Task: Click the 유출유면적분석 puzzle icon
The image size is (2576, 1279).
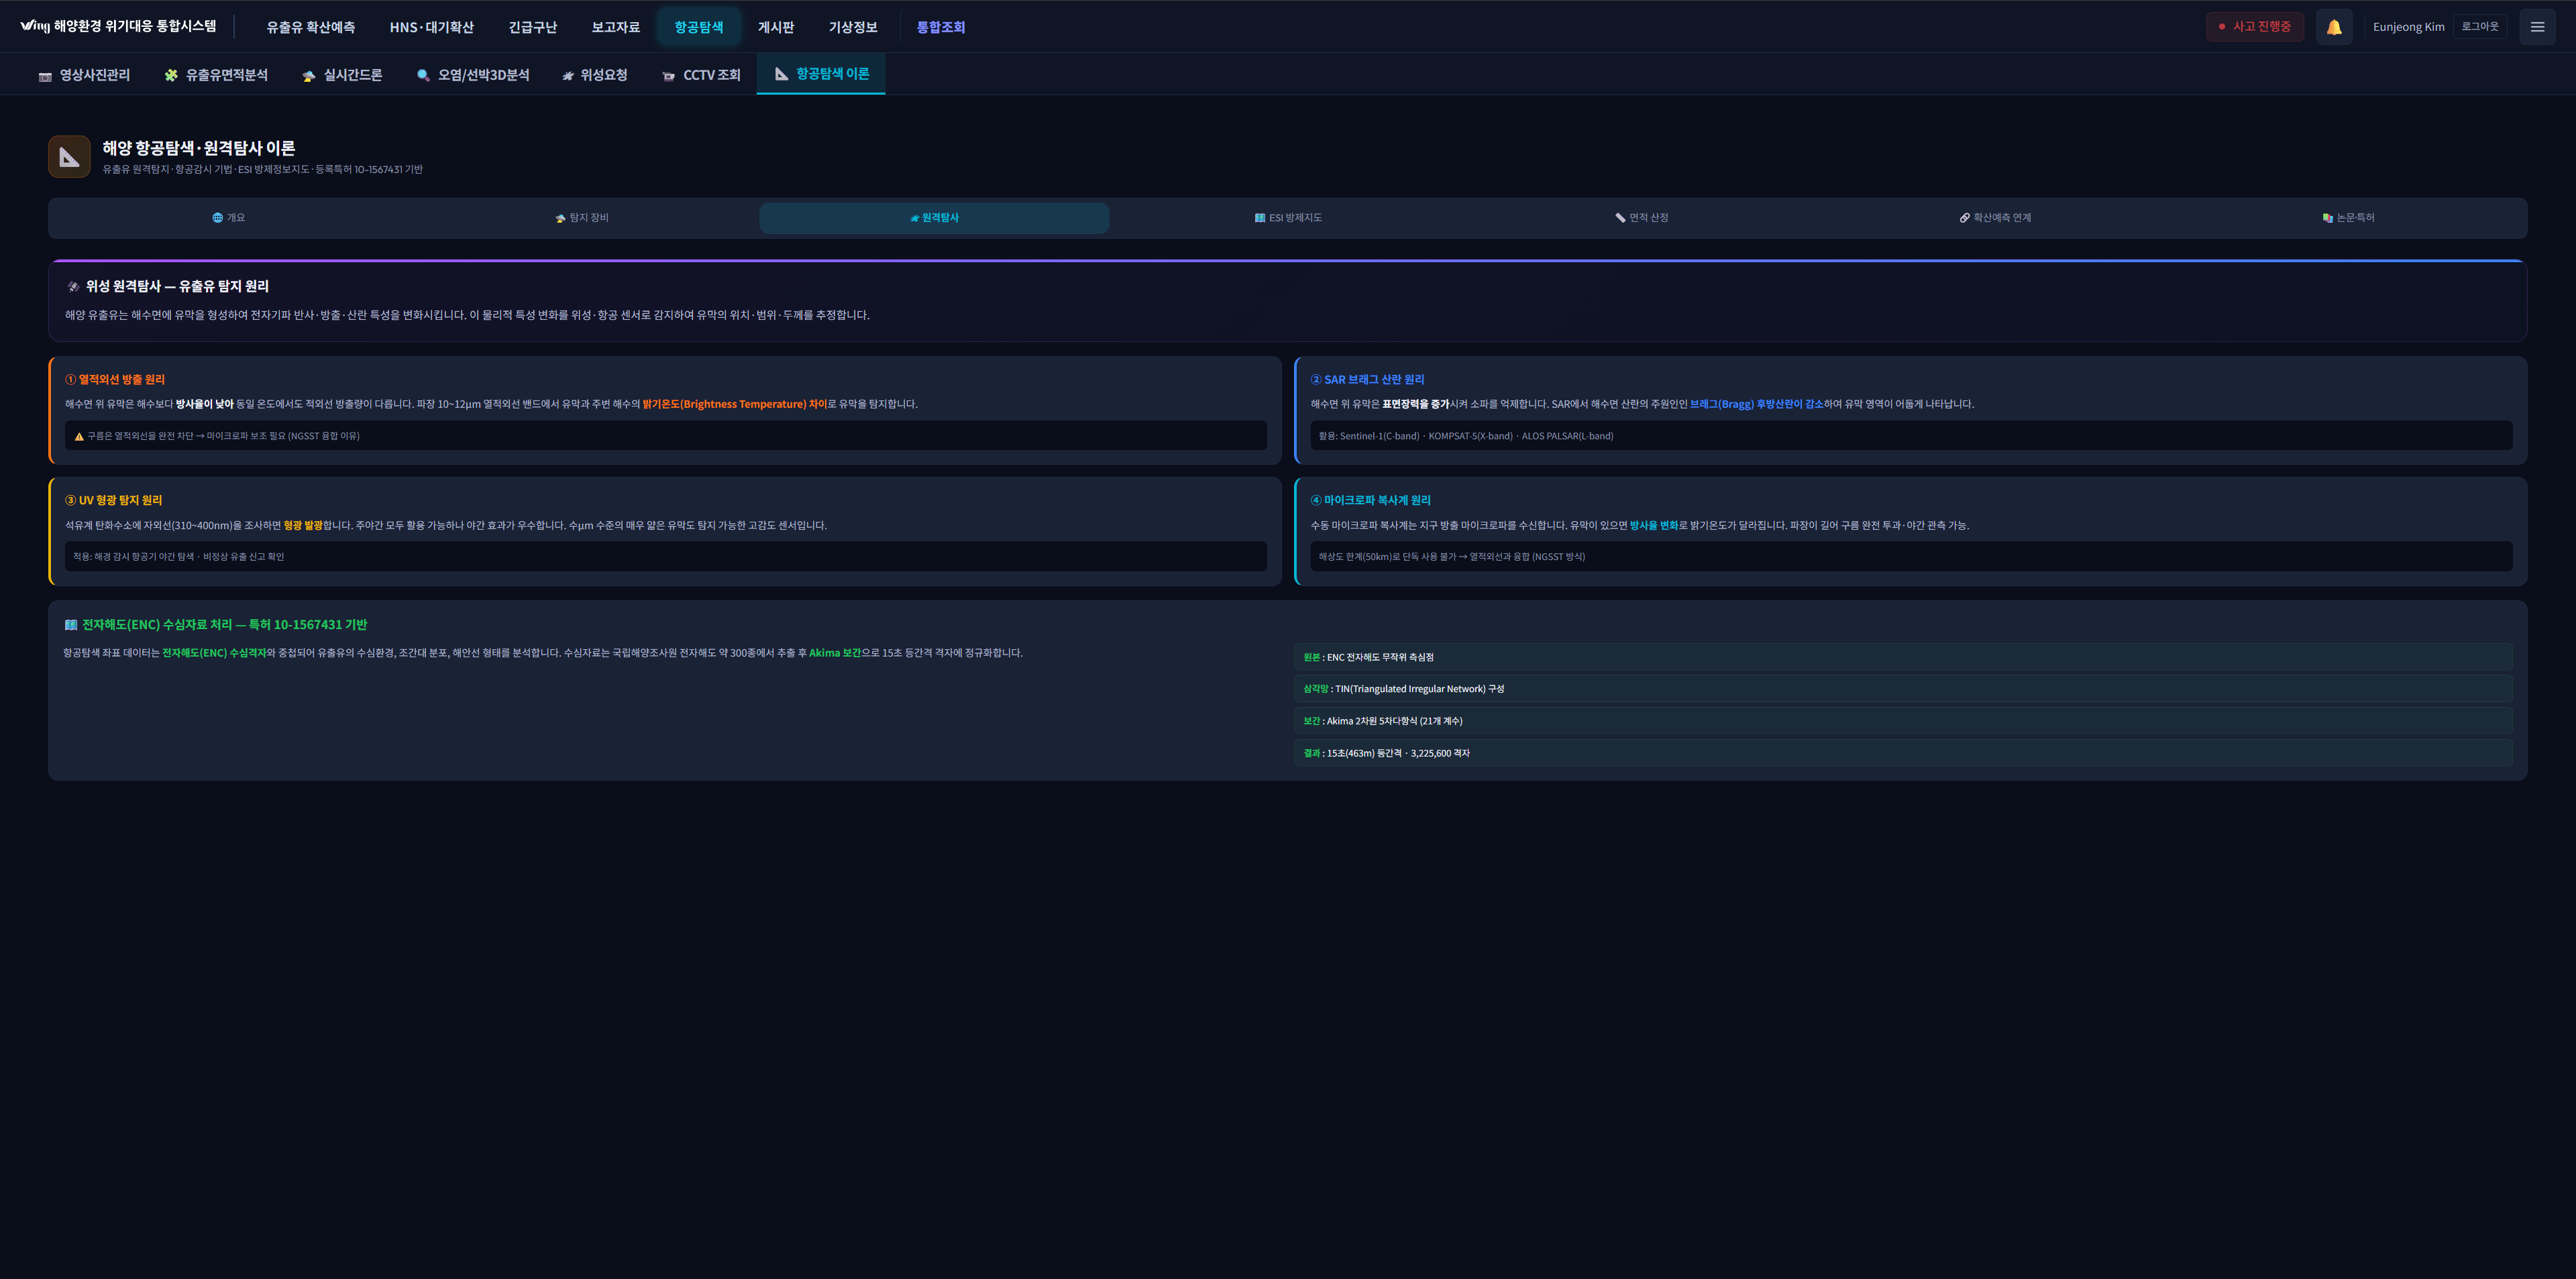Action: pos(171,75)
